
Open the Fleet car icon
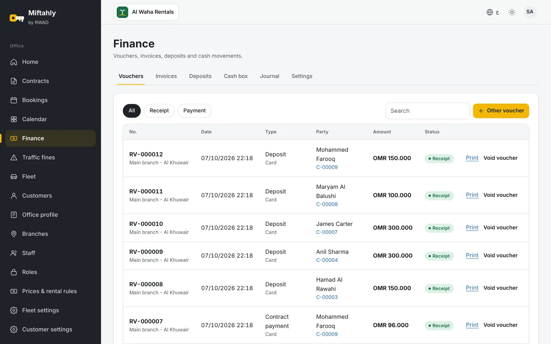coord(14,177)
